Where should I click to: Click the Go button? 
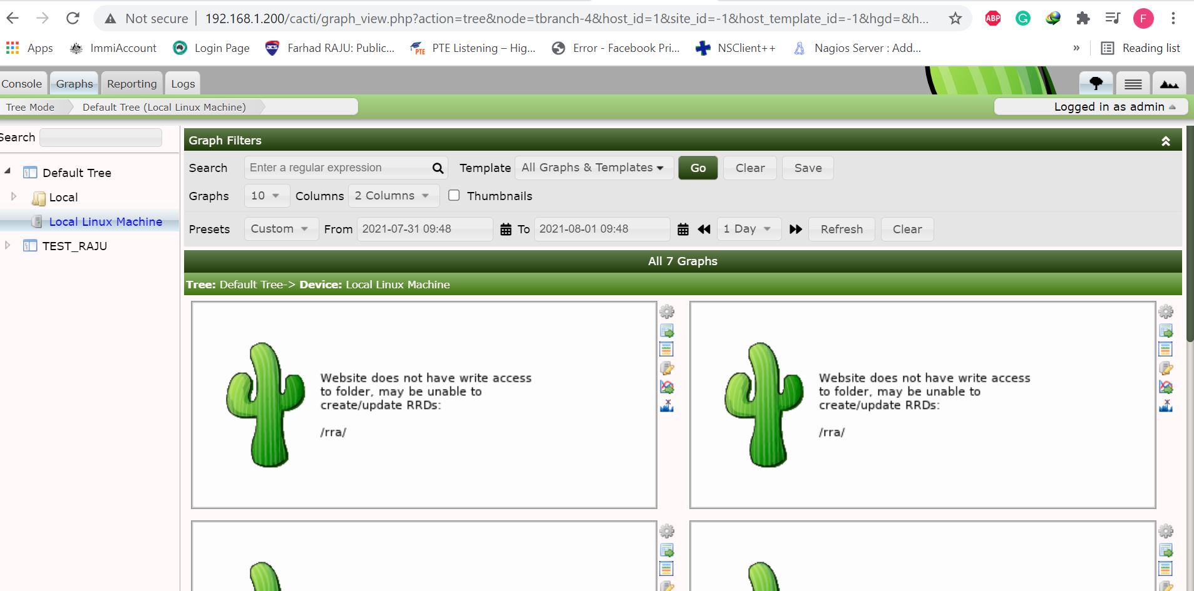(698, 168)
